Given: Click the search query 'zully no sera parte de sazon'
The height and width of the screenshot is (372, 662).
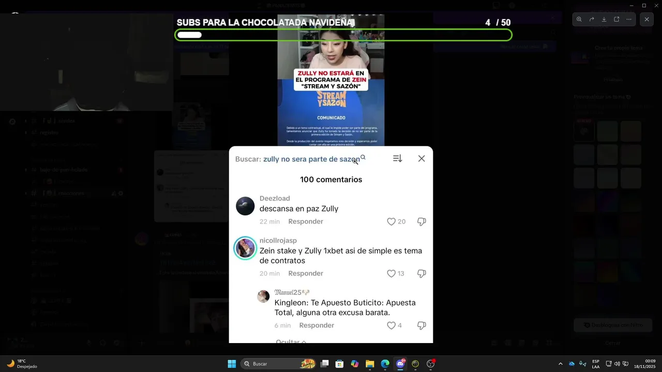Looking at the screenshot, I should 311,159.
